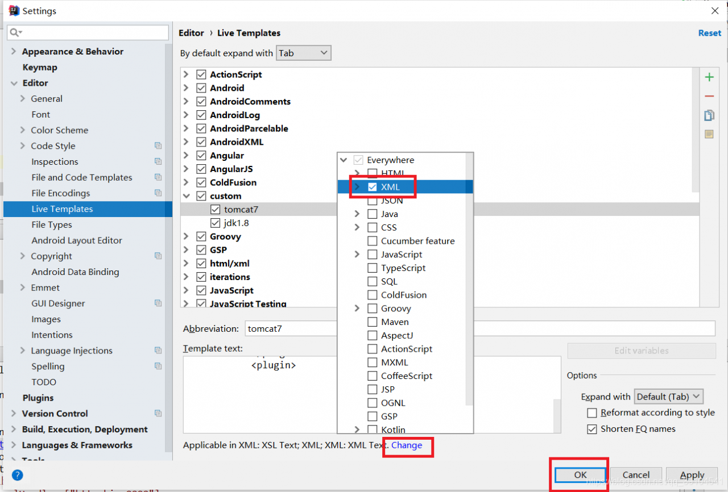The image size is (728, 492).
Task: Open the Keymap settings page
Action: pos(40,68)
